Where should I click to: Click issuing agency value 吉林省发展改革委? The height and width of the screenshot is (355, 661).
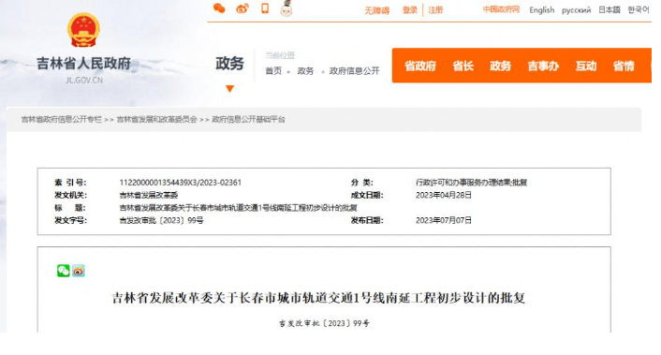(148, 195)
